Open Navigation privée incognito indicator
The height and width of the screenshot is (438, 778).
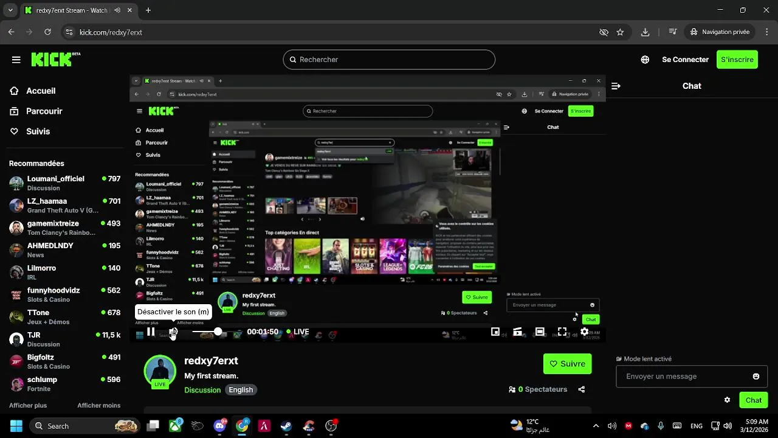pos(720,32)
